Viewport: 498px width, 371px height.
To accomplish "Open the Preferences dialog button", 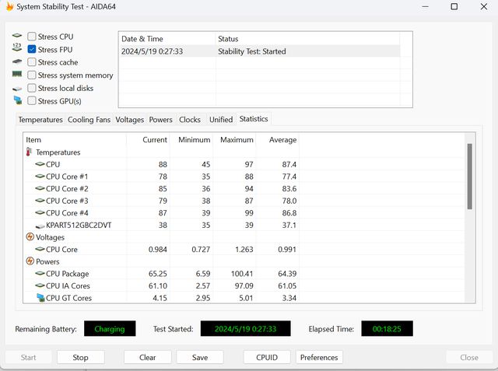I will tap(319, 357).
